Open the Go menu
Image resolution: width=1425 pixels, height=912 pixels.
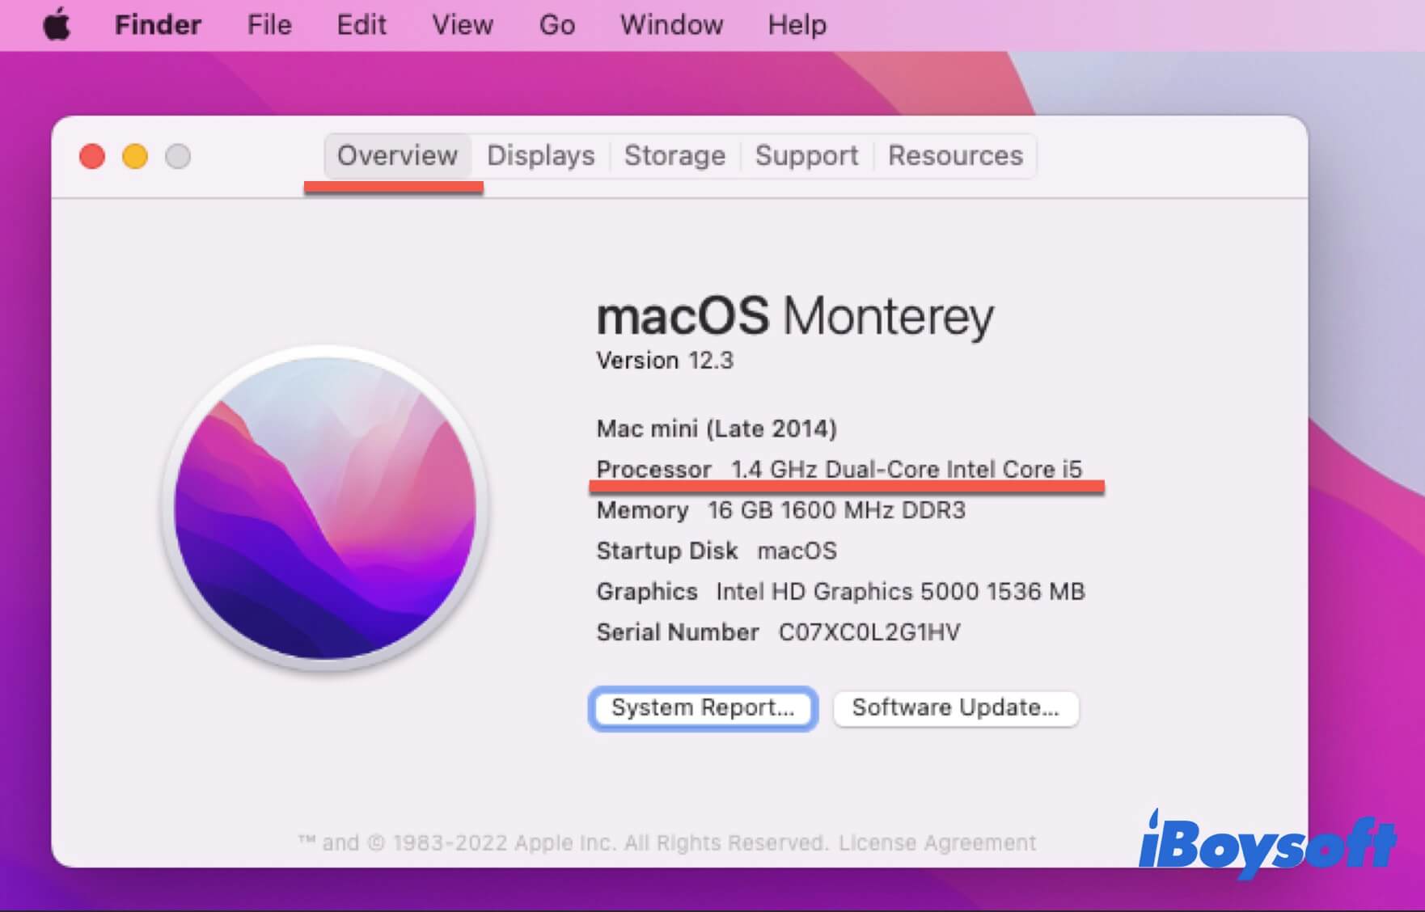click(x=556, y=24)
